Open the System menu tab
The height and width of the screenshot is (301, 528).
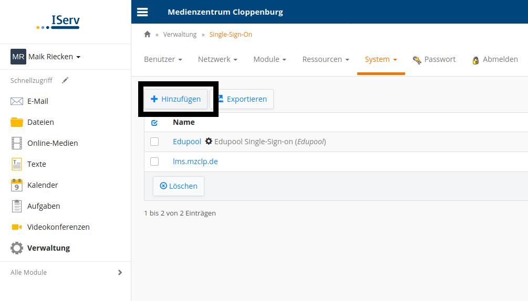point(380,59)
